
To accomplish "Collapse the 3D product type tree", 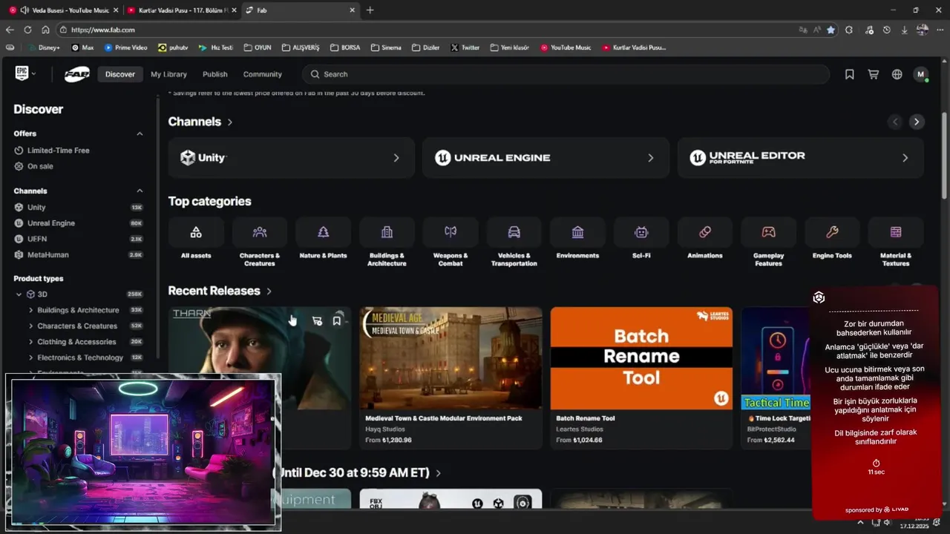I will (19, 294).
